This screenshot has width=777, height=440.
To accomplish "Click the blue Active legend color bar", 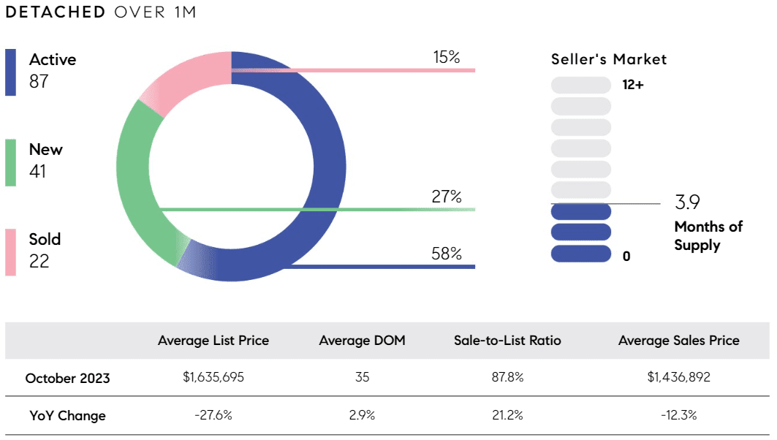I will coord(10,72).
